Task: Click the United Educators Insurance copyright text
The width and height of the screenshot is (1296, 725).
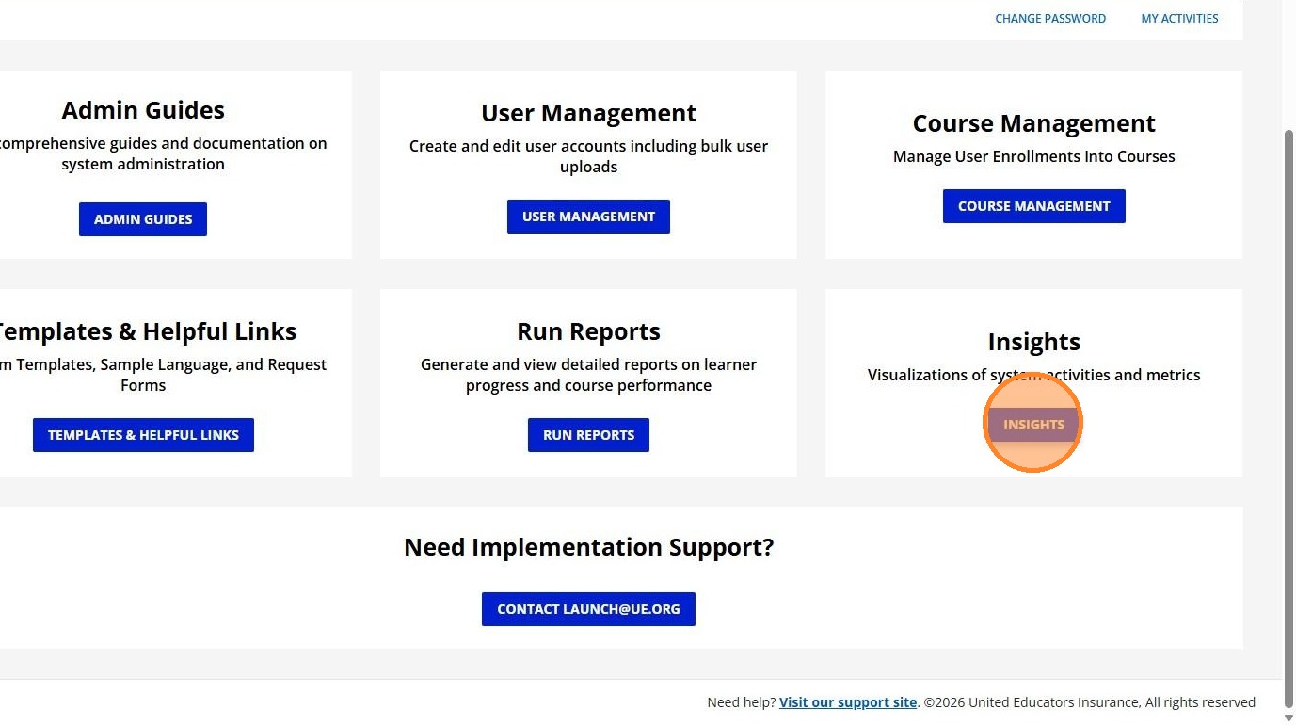Action: 1089,702
